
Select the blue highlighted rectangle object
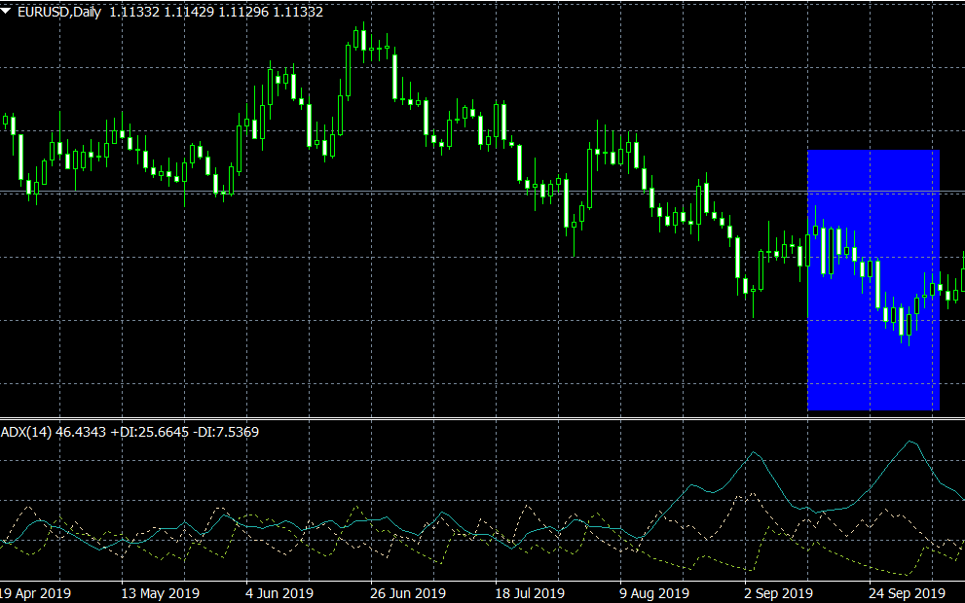(872, 370)
